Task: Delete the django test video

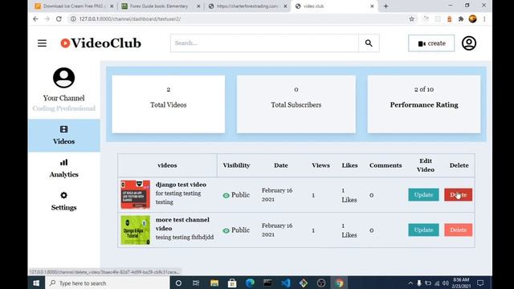Action: click(459, 194)
